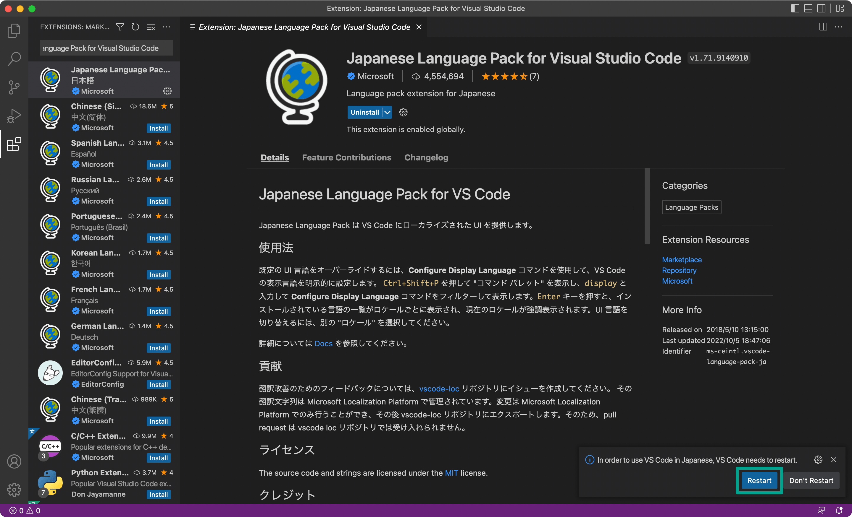Screen dimensions: 852x517
Task: Open the Marketplace resource link
Action: click(x=682, y=259)
